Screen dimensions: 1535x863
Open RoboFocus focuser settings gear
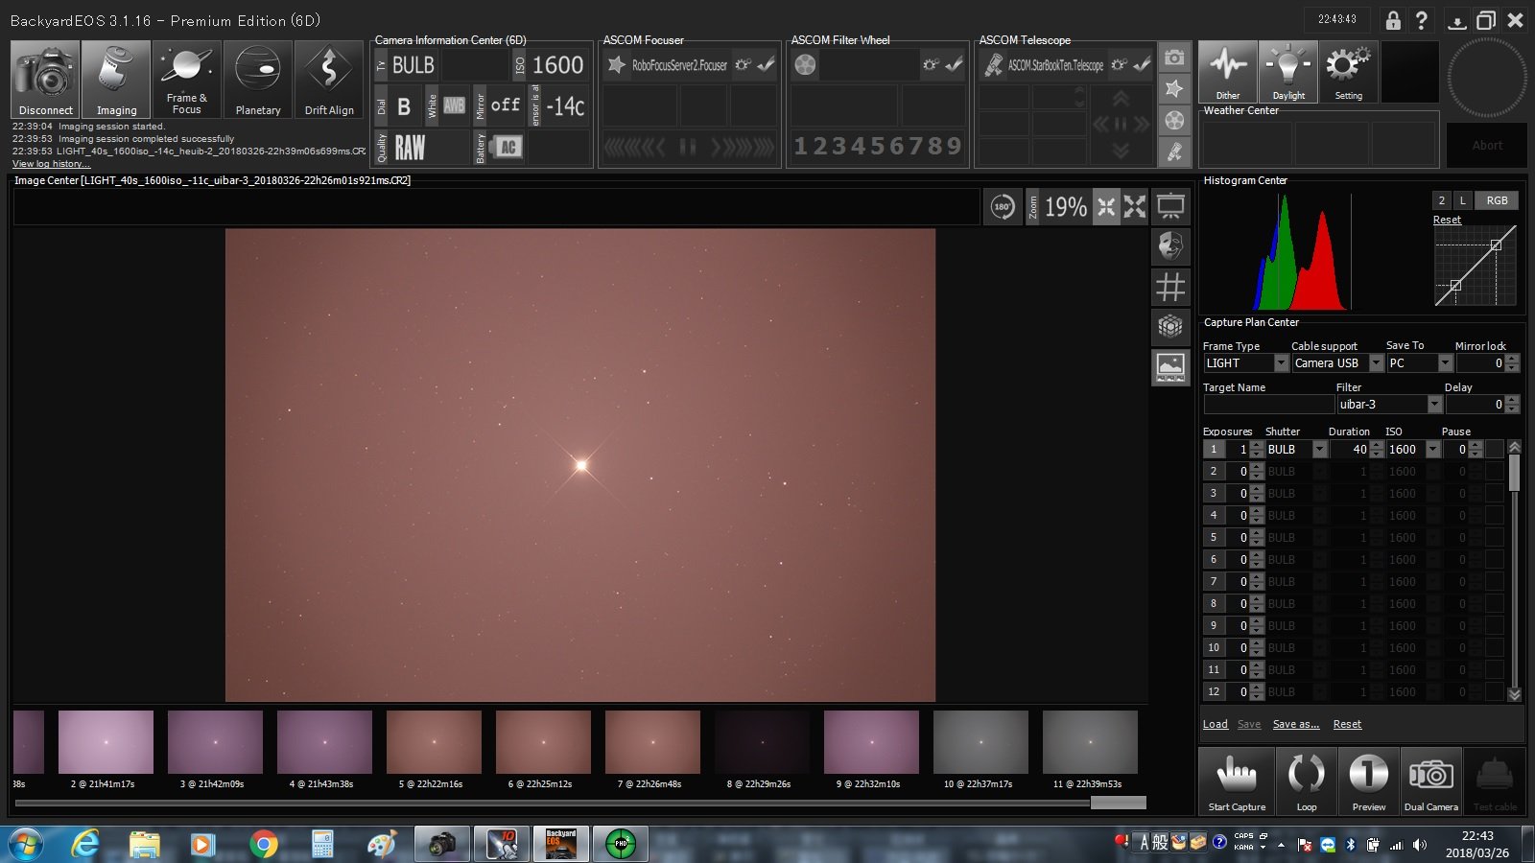743,65
